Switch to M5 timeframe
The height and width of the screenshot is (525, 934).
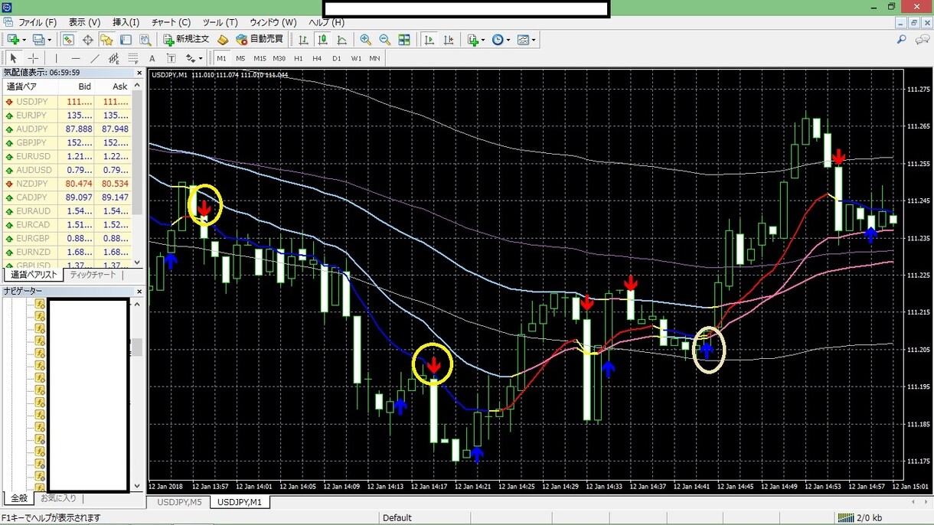tap(240, 58)
